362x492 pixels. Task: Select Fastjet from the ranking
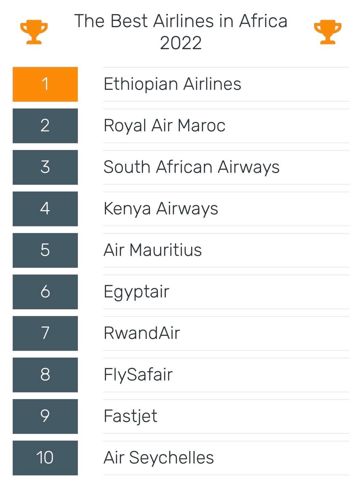coord(130,416)
